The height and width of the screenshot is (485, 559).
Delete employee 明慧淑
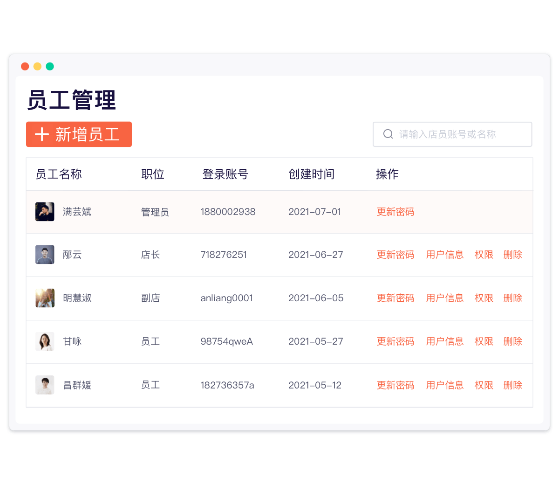[512, 298]
